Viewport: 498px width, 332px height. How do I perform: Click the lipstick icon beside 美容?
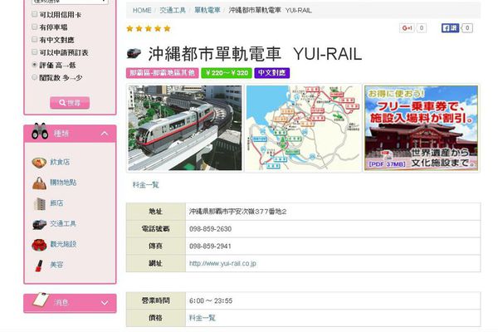click(39, 266)
